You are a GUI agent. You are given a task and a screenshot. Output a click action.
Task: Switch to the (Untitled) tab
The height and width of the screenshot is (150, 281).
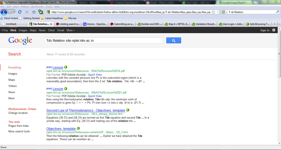click(14, 24)
